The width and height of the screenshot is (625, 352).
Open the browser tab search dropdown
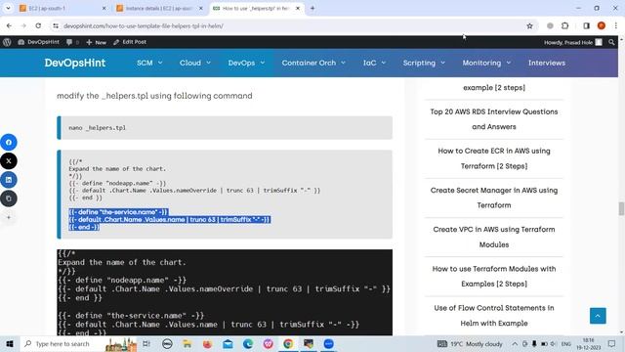click(x=8, y=8)
